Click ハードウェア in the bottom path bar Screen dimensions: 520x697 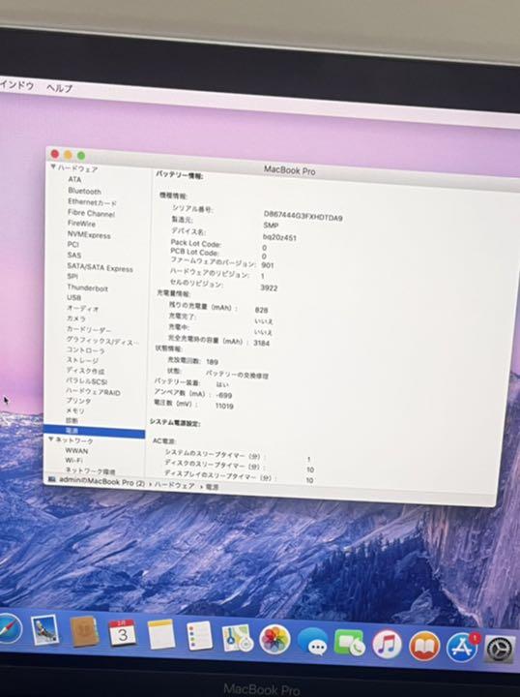[x=174, y=485]
